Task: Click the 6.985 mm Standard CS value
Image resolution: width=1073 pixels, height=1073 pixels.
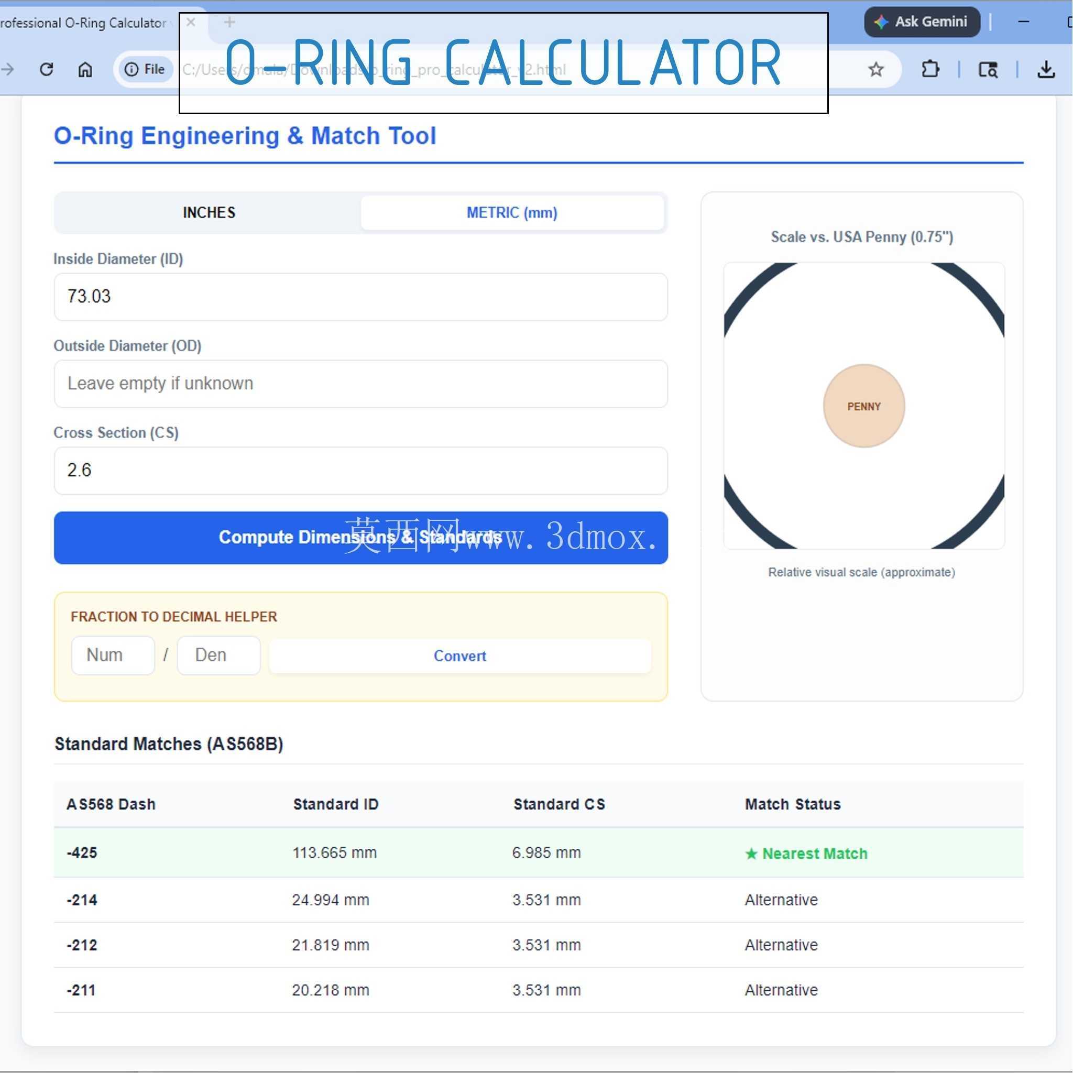Action: [546, 852]
